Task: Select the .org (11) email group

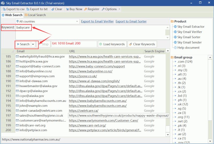Action: [x=183, y=117]
